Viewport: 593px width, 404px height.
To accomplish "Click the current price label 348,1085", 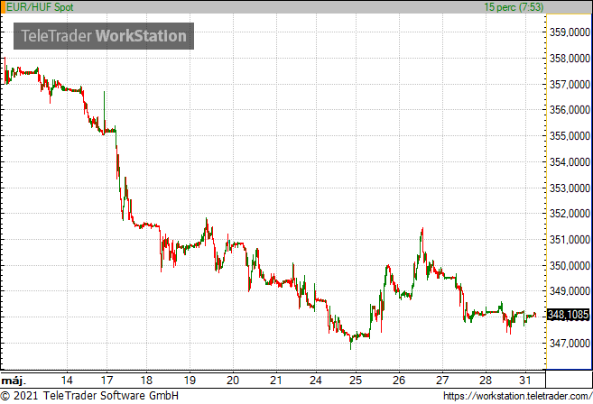I will click(568, 315).
